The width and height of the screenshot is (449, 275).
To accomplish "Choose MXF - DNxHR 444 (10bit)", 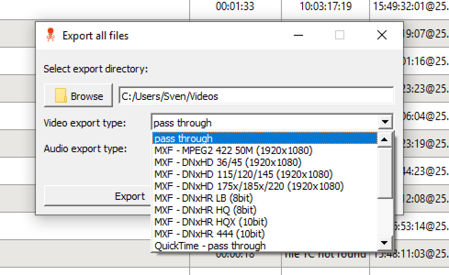I will click(x=209, y=234).
